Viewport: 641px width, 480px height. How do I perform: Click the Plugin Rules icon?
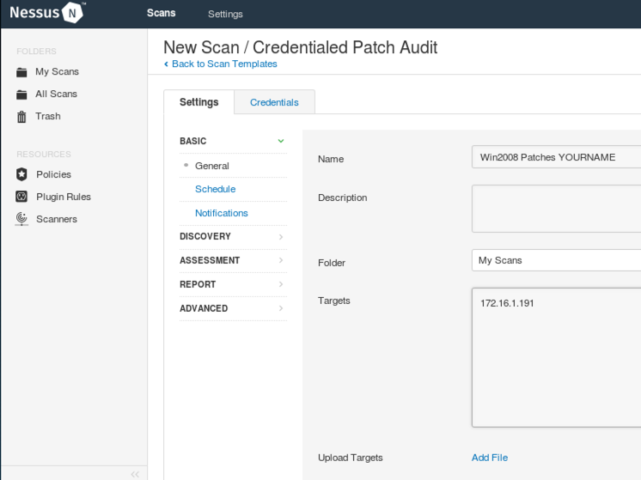22,197
